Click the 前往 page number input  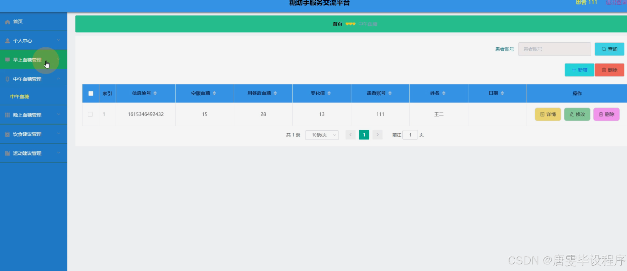[410, 135]
